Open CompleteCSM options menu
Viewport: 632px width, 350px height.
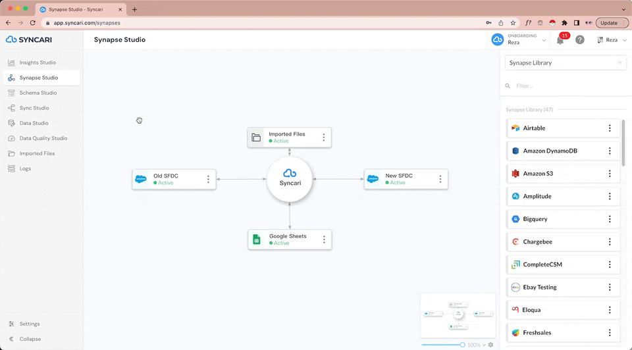(610, 264)
